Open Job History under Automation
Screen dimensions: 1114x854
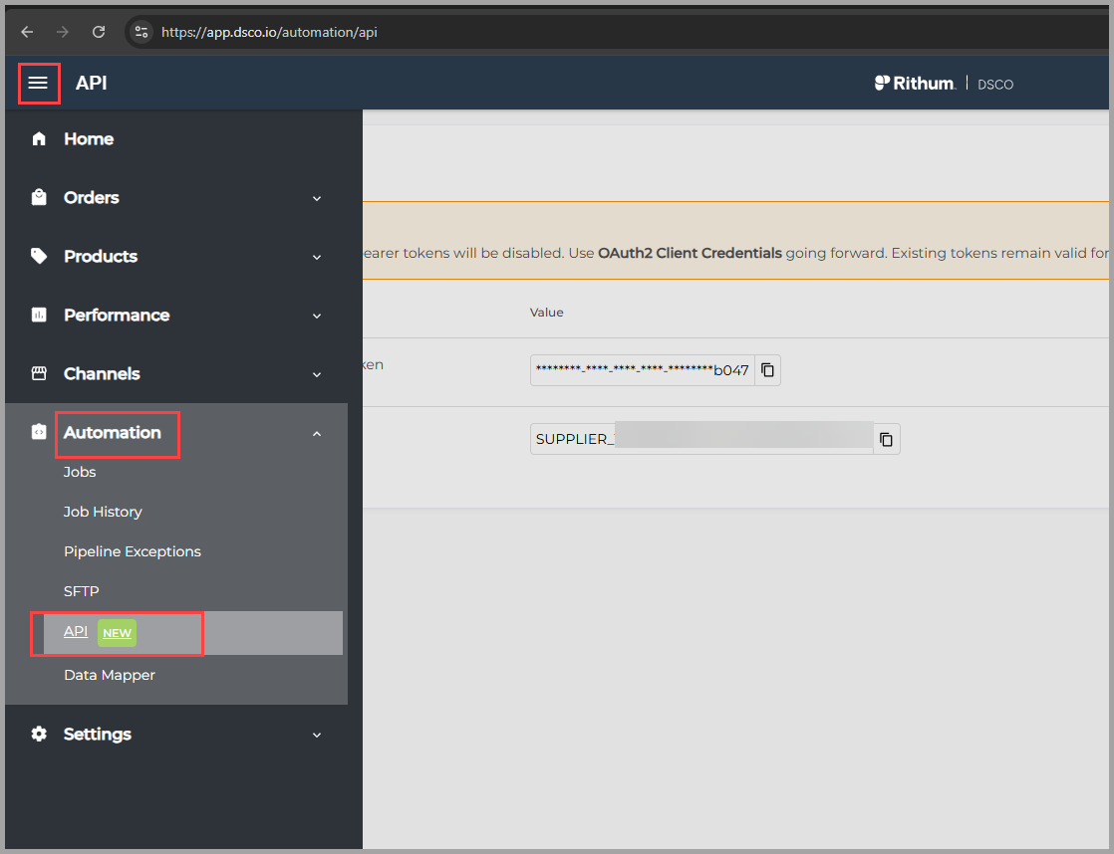tap(103, 512)
